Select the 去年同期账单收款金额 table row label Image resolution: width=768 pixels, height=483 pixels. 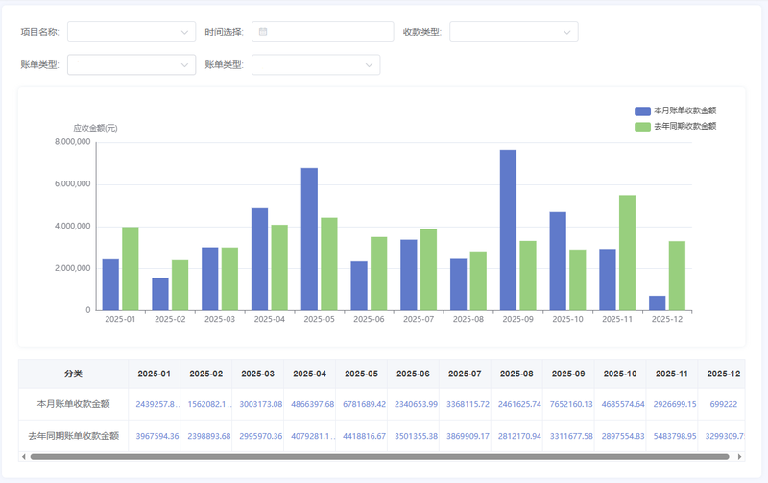pos(73,435)
